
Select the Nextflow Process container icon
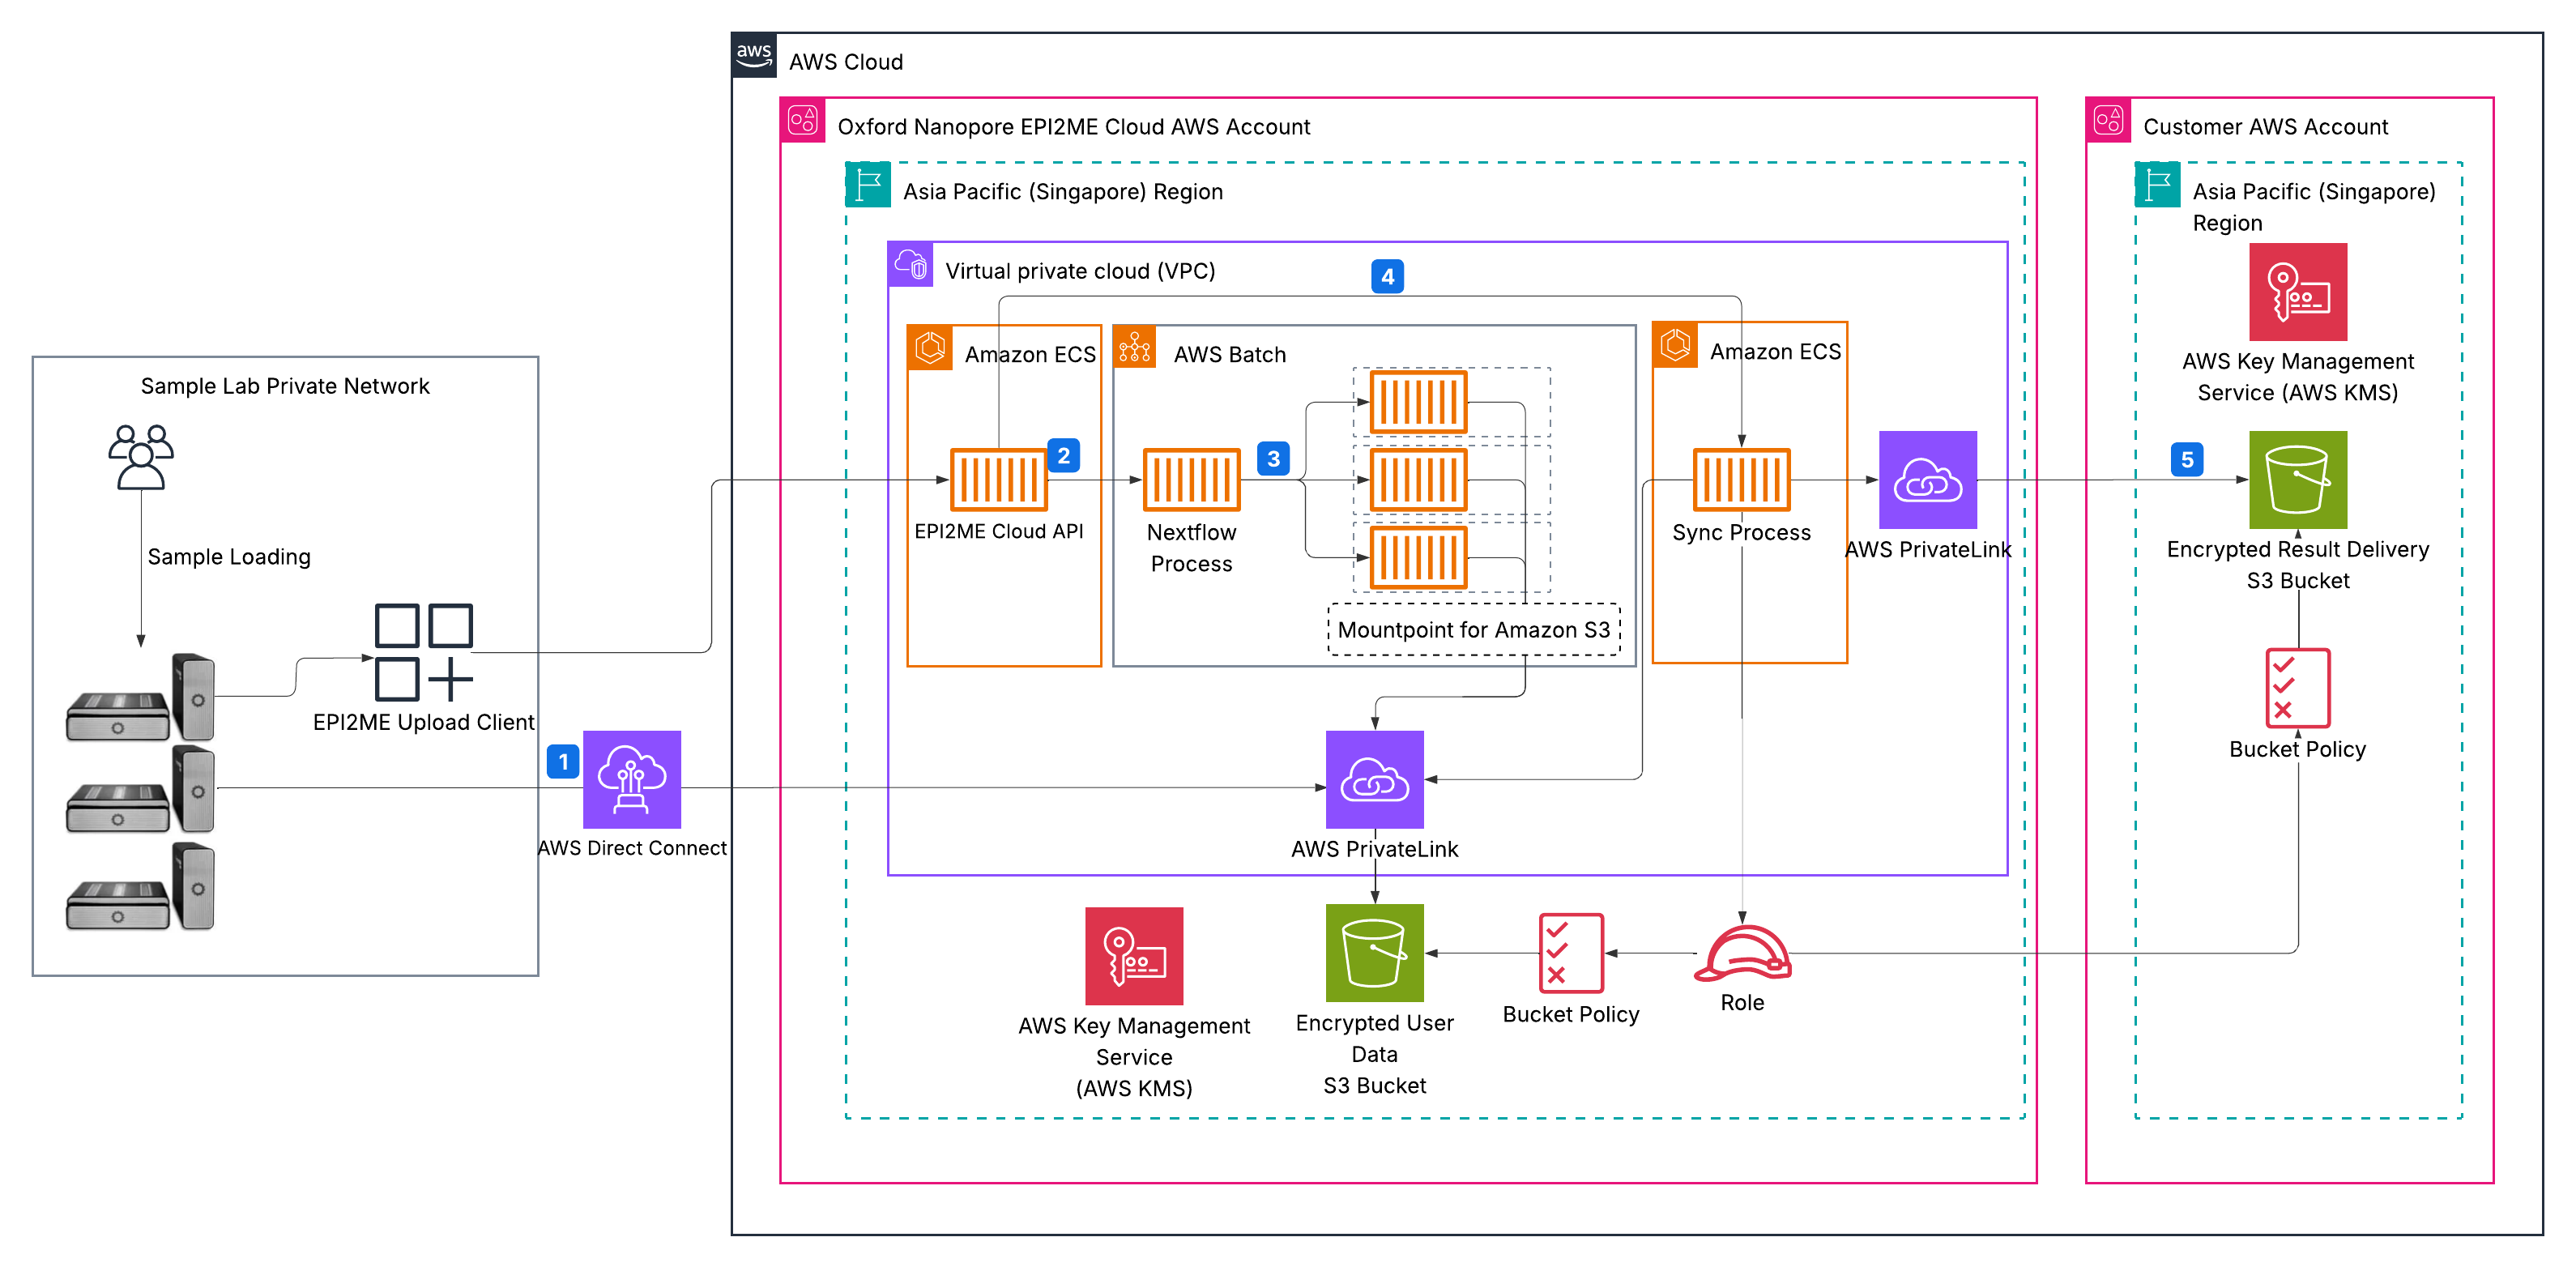tap(1192, 480)
